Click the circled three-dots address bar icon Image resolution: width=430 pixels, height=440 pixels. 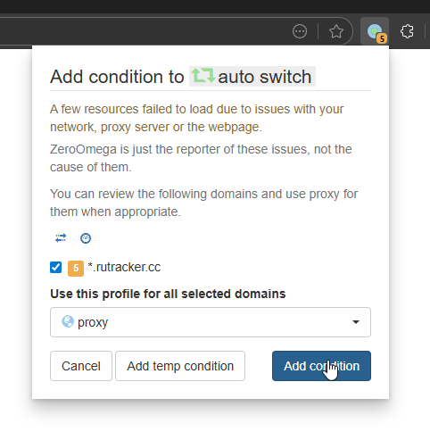pos(300,31)
